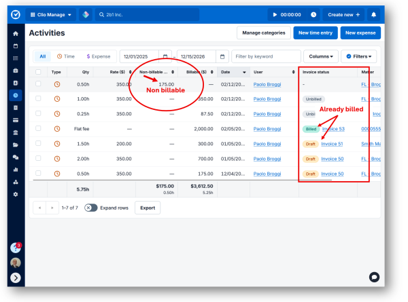
Task: Open Documents folder icon in sidebar
Action: pyautogui.click(x=16, y=145)
